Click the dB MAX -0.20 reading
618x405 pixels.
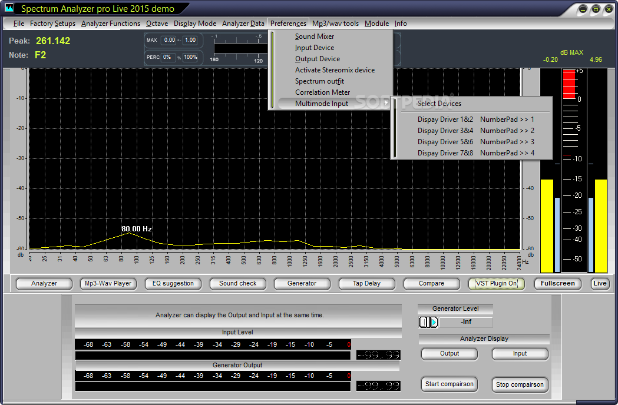point(550,59)
